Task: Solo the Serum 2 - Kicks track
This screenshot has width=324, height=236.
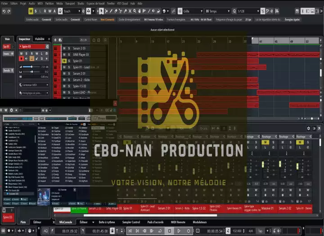Action: point(69,80)
